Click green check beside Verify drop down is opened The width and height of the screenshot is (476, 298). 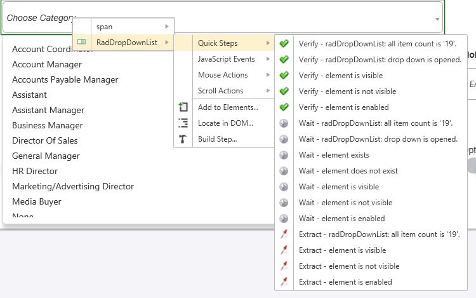tap(284, 60)
